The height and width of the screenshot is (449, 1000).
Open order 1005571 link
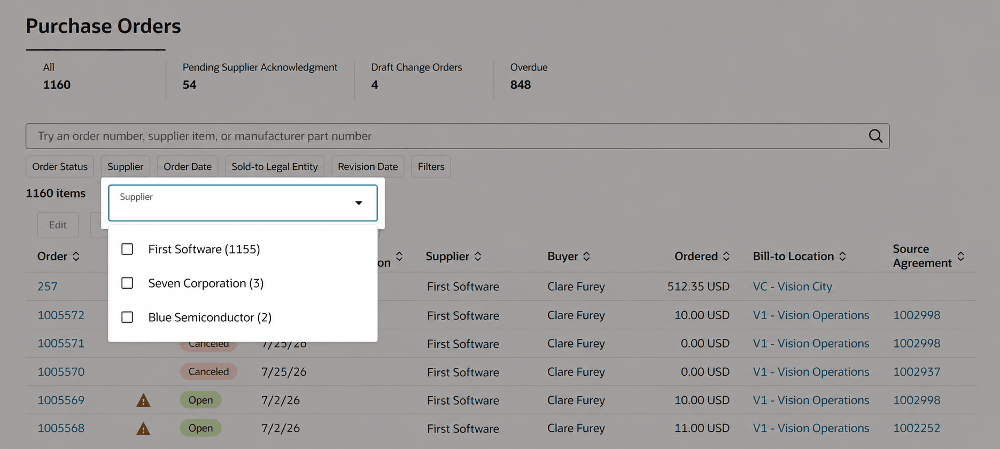61,344
